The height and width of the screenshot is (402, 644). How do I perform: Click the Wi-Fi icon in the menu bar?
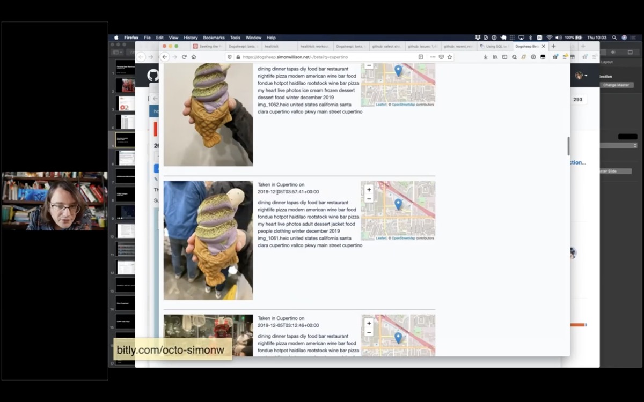click(x=550, y=38)
